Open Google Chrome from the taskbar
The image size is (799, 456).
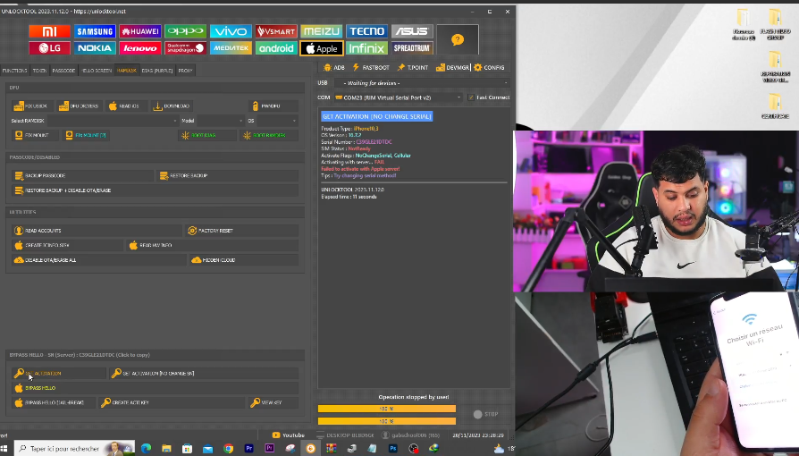point(228,448)
